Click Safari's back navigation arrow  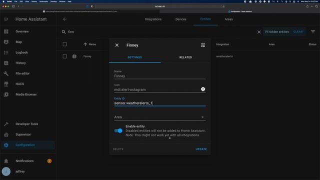coord(18,6)
